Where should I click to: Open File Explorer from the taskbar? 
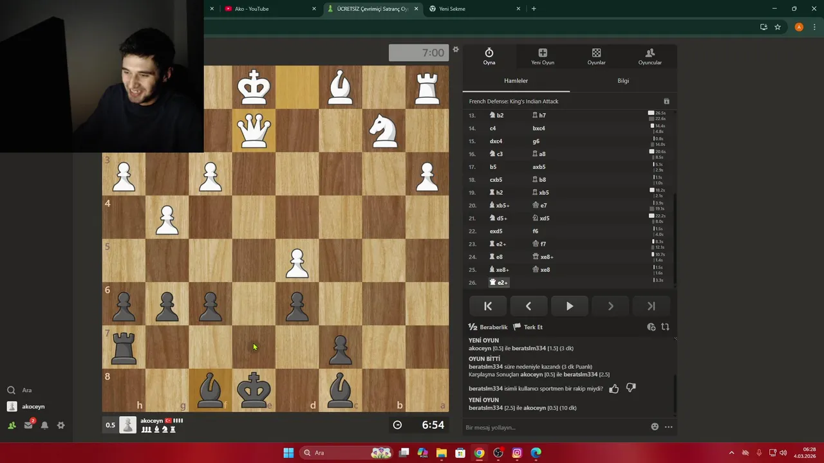point(442,453)
